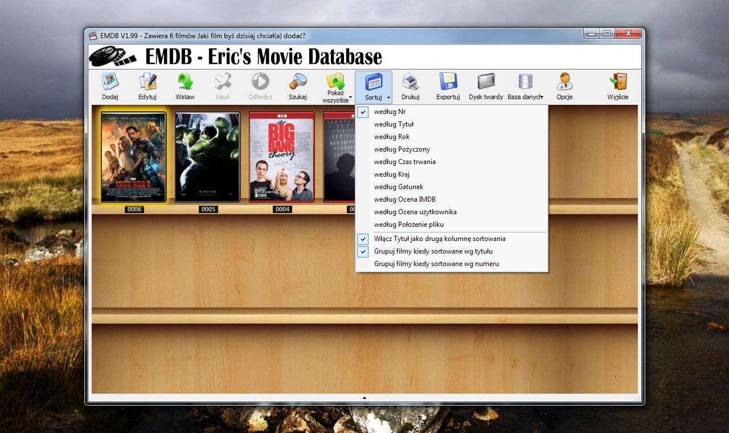Sort movies według Czas trwania
Viewport: 729px width, 433px height.
(452, 162)
